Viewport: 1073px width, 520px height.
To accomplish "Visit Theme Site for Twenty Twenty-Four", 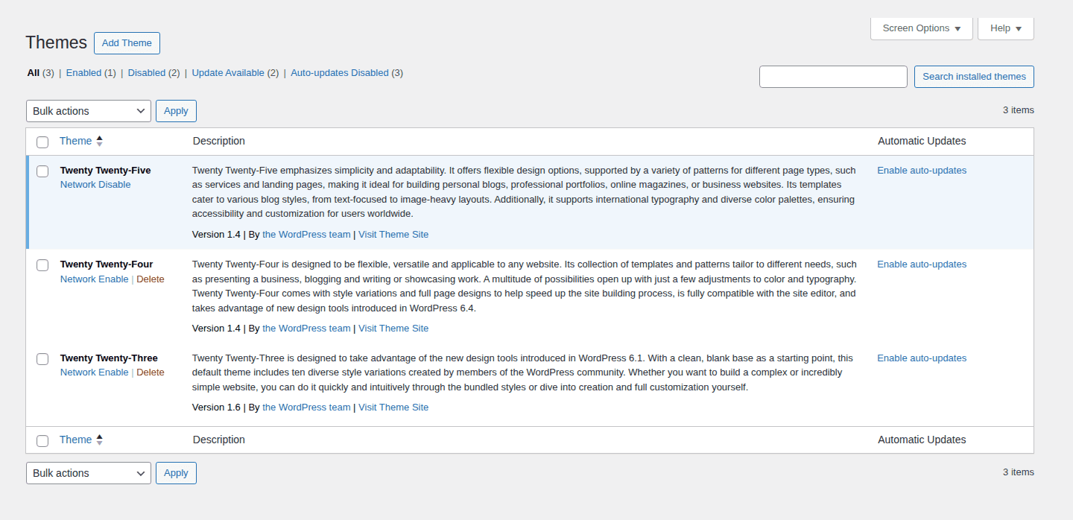I will click(393, 329).
